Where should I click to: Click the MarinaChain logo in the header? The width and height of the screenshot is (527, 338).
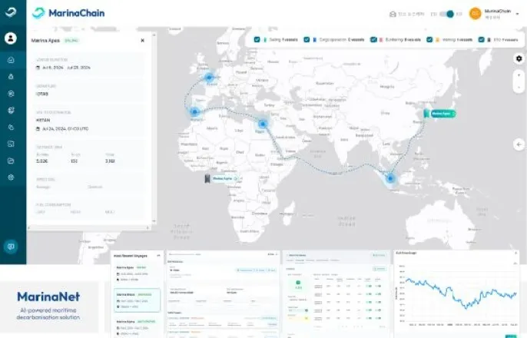coord(68,13)
